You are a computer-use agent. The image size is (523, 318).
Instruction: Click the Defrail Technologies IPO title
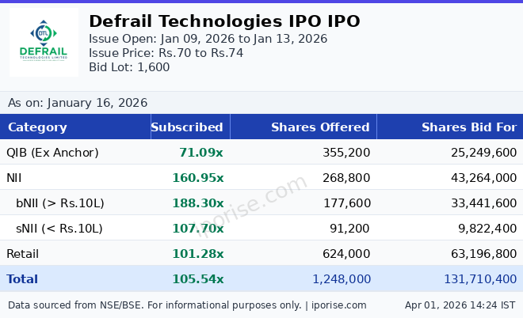click(x=224, y=21)
